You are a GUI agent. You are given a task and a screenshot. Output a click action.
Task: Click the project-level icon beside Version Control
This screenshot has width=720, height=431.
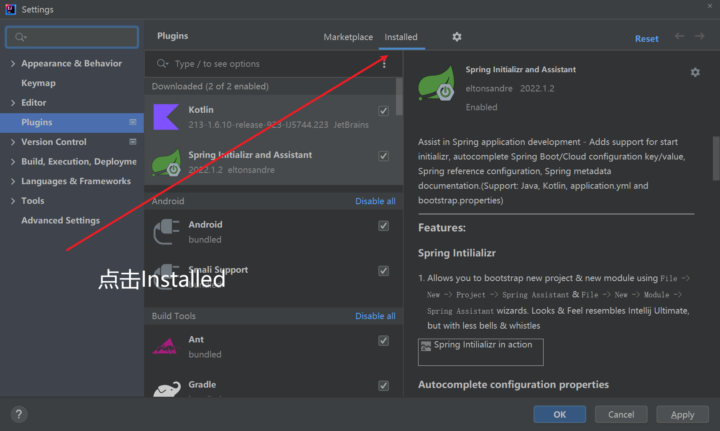(133, 142)
